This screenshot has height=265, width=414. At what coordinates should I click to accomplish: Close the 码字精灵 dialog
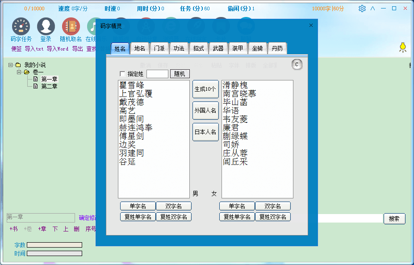point(311,25)
